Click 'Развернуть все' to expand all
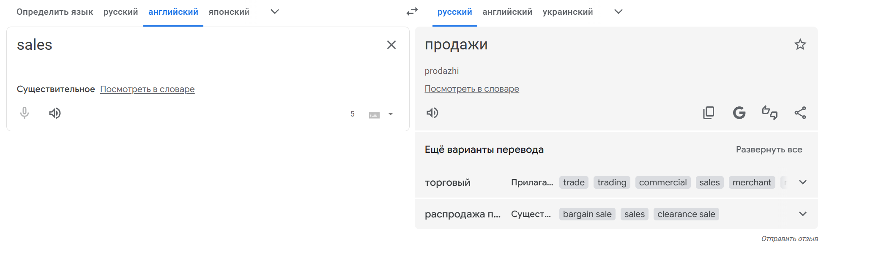This screenshot has height=255, width=873. point(769,149)
